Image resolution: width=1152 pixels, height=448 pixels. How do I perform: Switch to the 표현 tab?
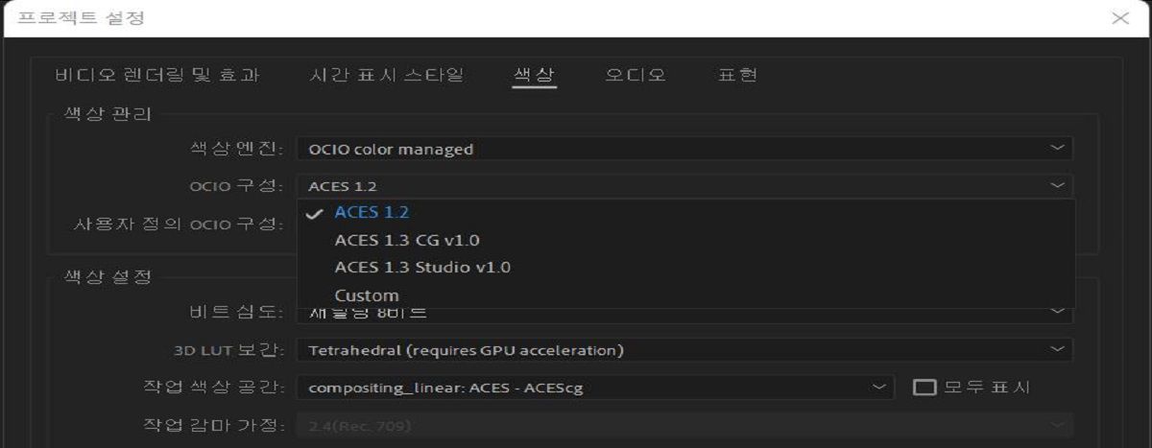pos(737,75)
